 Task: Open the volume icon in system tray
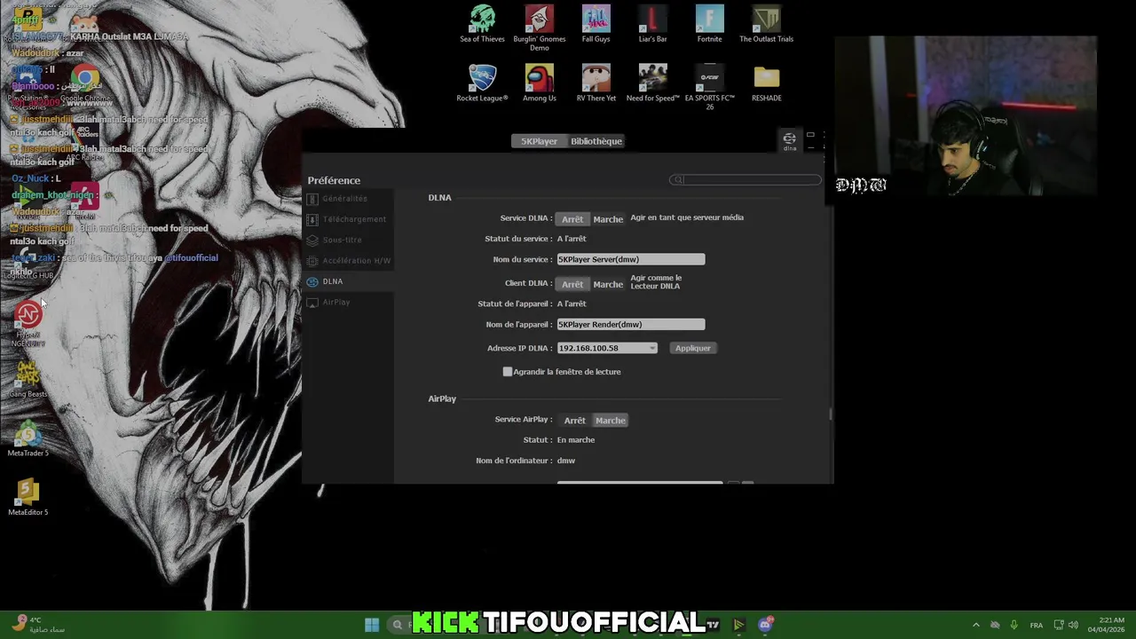pos(1074,625)
